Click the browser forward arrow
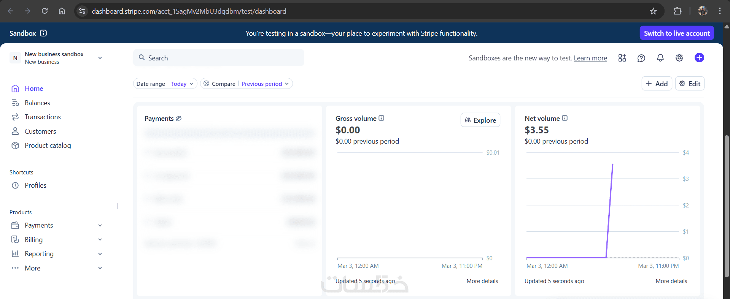Screen dimensions: 730x299 point(27,11)
